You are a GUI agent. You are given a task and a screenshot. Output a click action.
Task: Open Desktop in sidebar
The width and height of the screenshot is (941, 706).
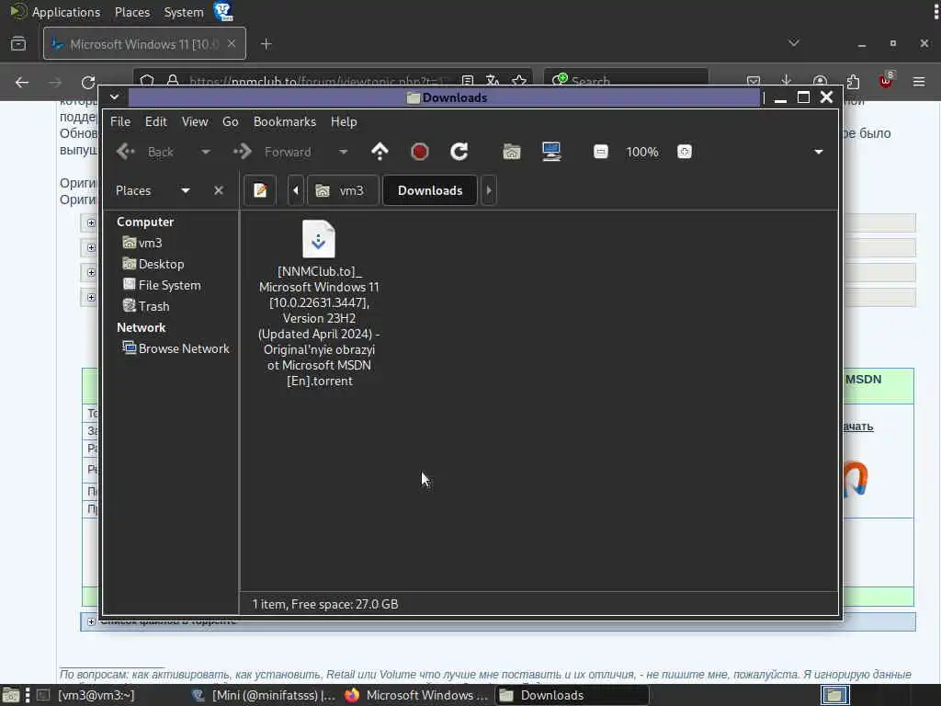pos(153,264)
